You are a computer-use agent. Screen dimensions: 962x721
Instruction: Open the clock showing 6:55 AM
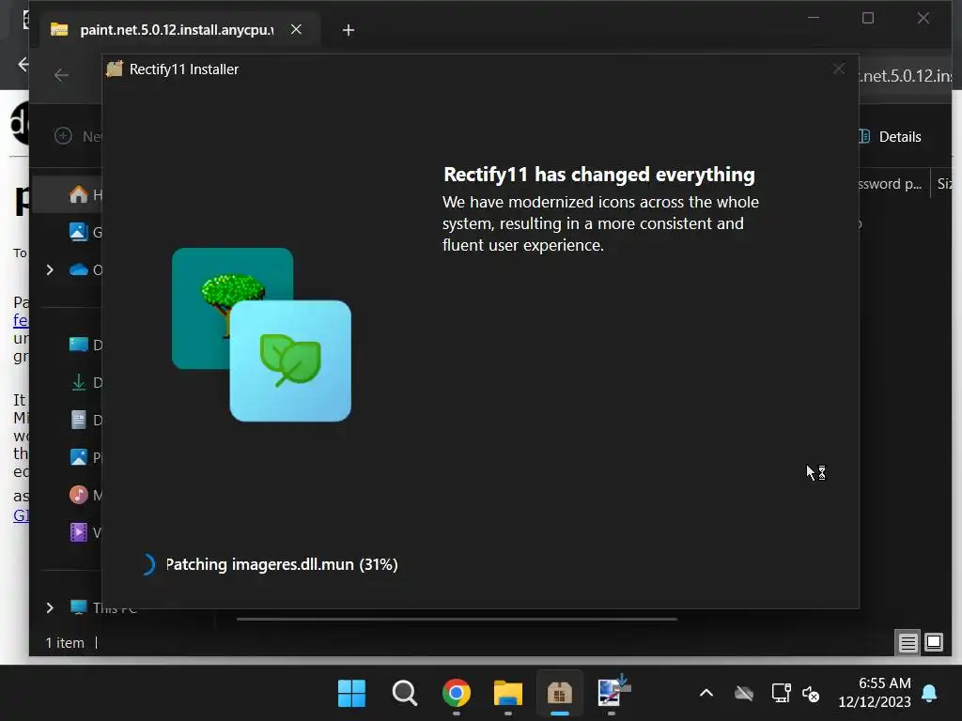[875, 692]
